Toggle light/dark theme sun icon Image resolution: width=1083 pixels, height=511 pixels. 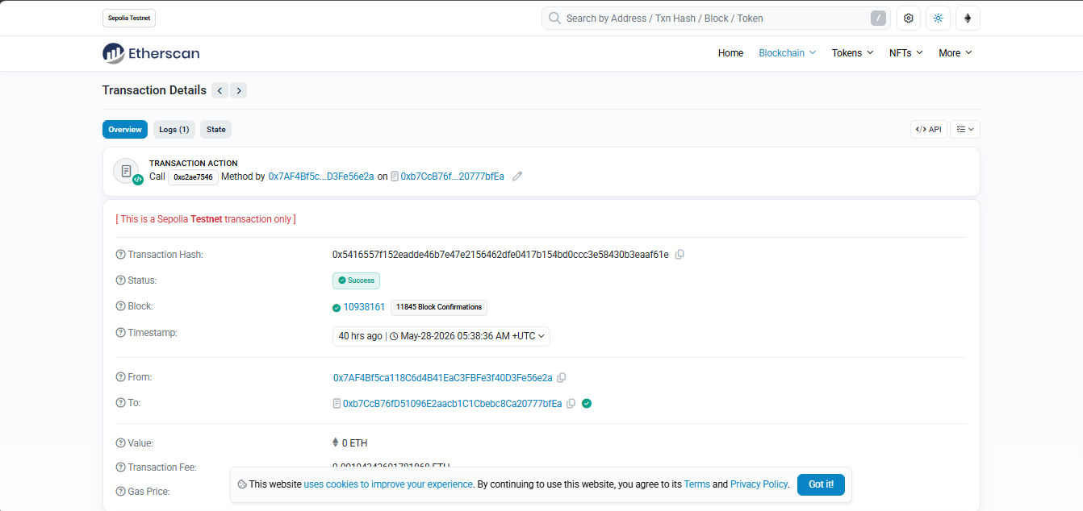[938, 18]
